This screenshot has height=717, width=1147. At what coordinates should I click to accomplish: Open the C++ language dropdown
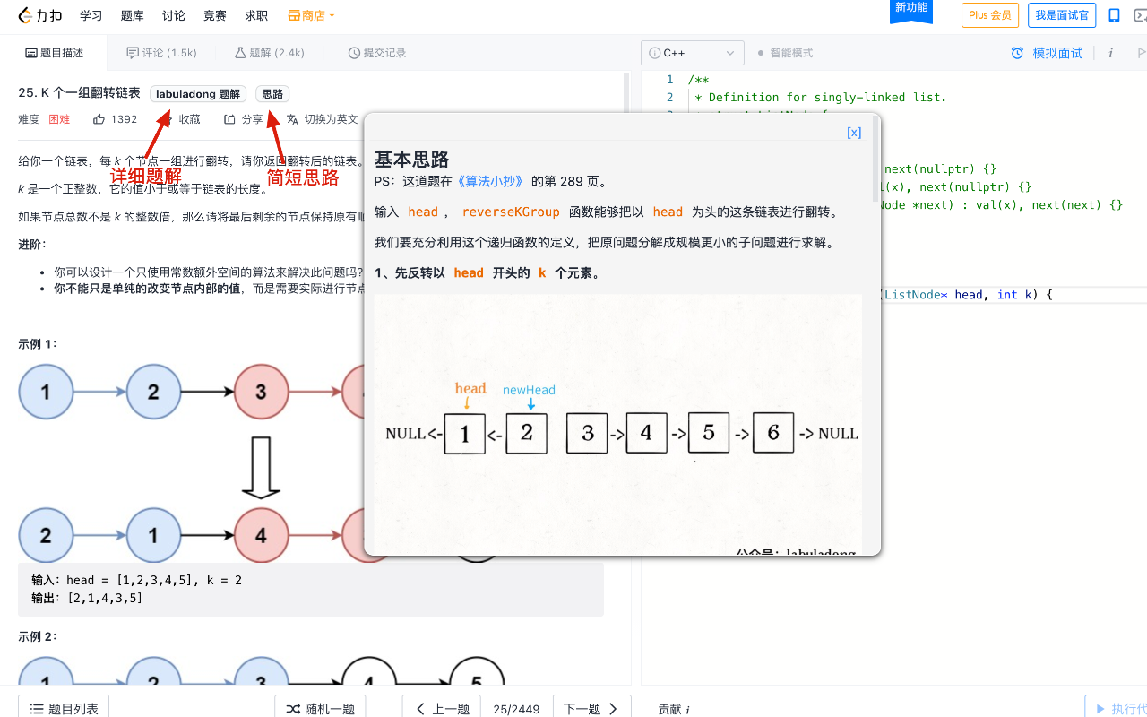(x=692, y=53)
